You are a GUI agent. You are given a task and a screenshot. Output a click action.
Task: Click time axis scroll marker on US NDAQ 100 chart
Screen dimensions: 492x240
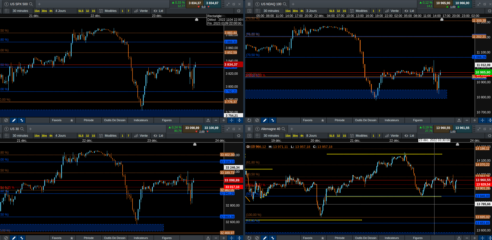(442, 19)
